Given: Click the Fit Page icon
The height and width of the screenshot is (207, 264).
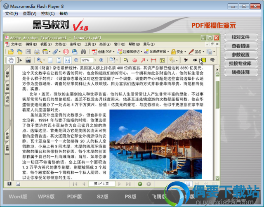Looking at the screenshot, I should [59, 60].
